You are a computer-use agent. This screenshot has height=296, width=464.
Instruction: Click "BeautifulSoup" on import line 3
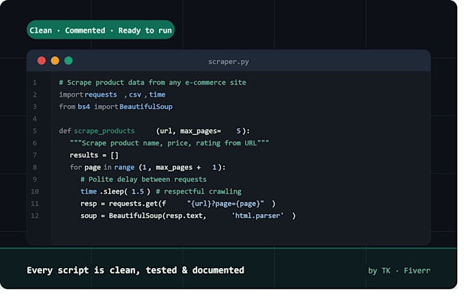[146, 107]
